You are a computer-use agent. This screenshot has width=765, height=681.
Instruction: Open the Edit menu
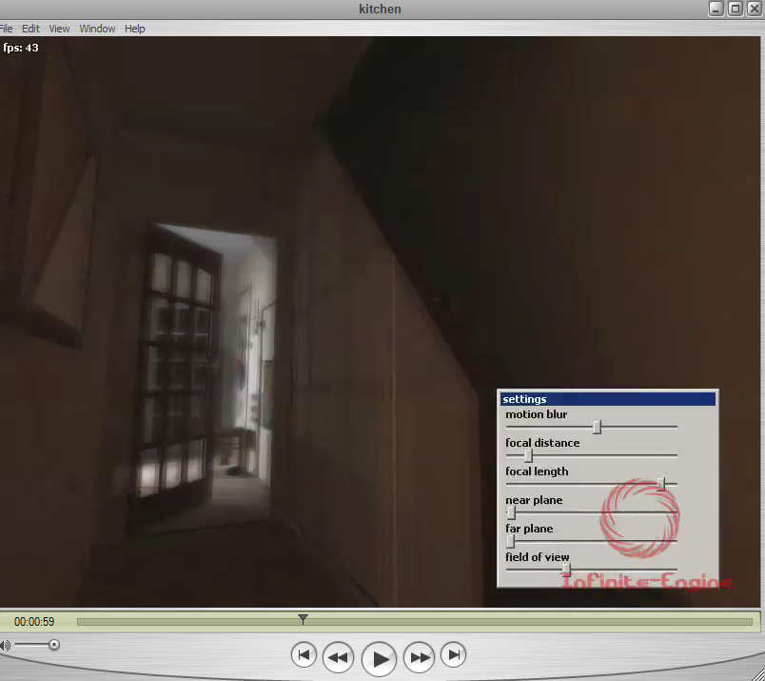tap(30, 29)
